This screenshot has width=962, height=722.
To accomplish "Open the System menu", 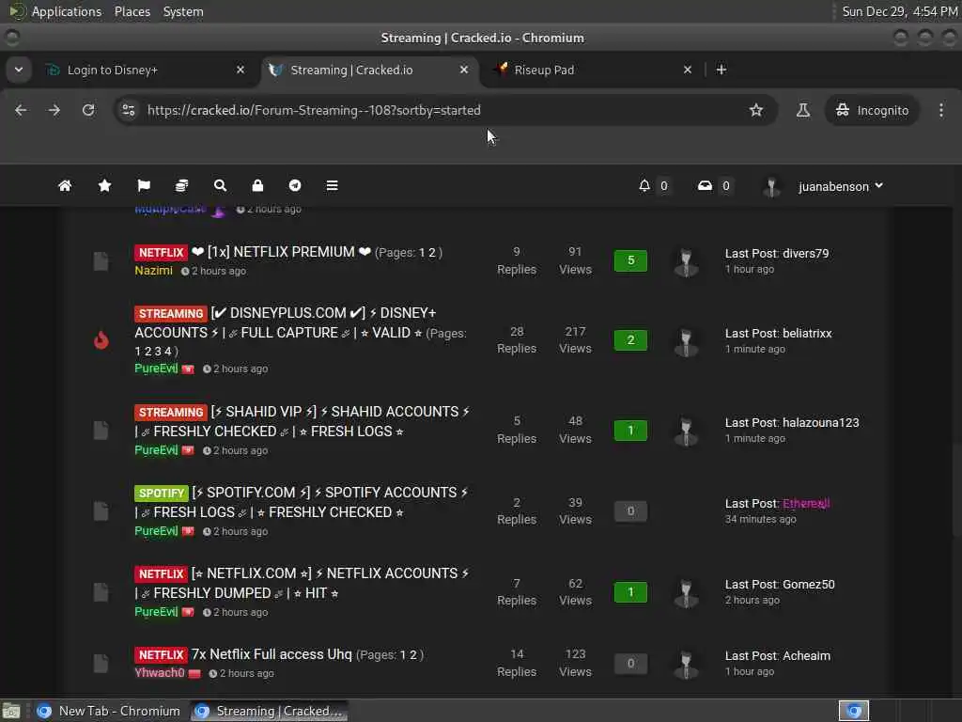I will [183, 11].
